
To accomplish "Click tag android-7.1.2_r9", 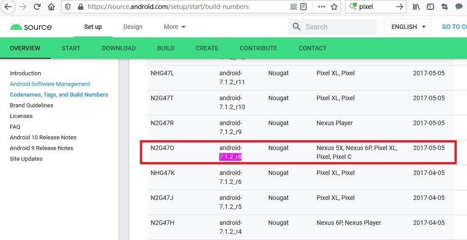I will [231, 127].
